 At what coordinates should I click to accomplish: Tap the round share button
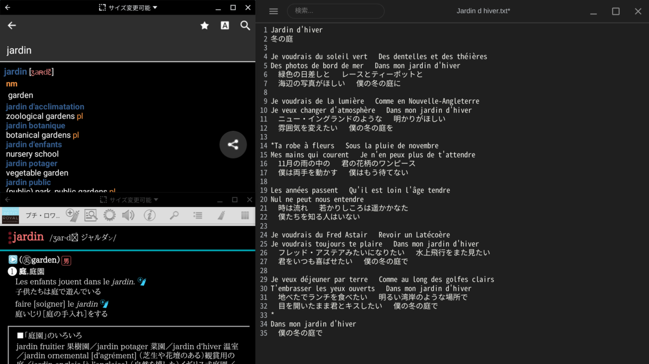(x=233, y=144)
